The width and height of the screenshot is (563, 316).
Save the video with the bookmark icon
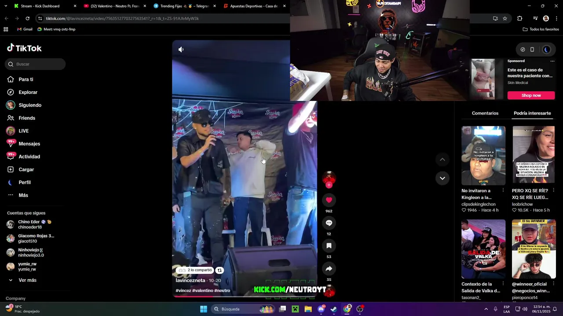click(329, 246)
